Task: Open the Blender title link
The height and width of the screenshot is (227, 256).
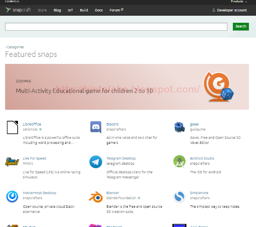Action: 113,193
